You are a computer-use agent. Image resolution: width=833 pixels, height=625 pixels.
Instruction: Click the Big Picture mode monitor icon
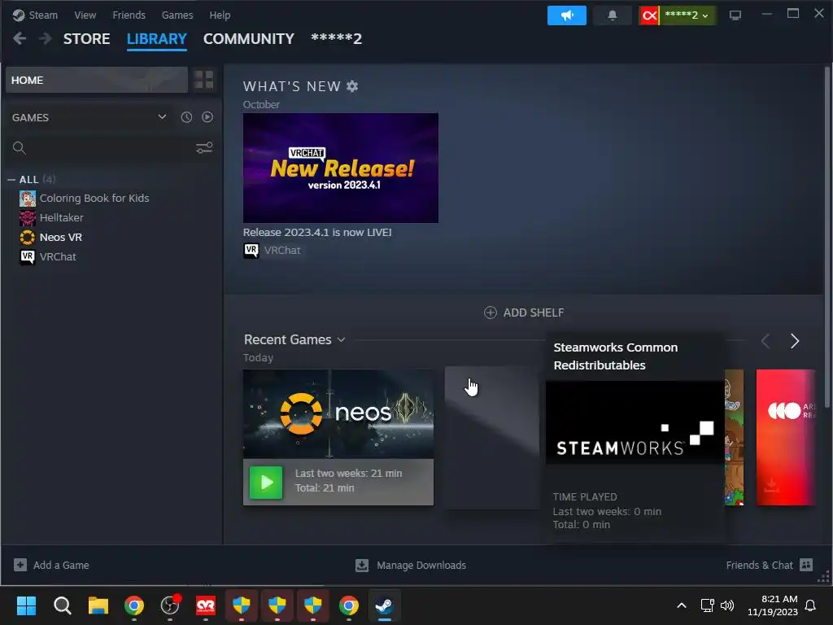click(x=735, y=15)
